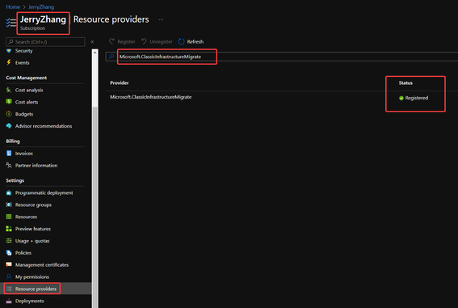Click the Refresh toolbar button
The image size is (458, 308).
191,42
